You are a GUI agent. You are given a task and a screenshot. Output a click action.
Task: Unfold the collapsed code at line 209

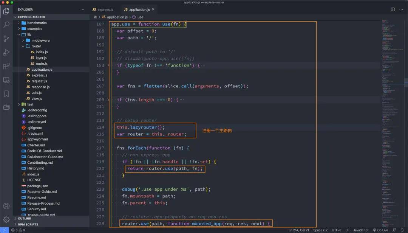[x=108, y=100]
